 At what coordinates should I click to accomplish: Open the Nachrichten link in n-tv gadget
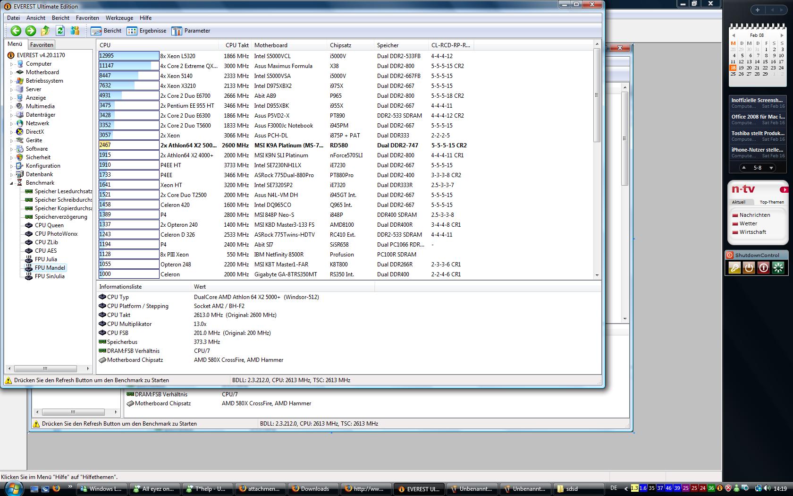754,215
